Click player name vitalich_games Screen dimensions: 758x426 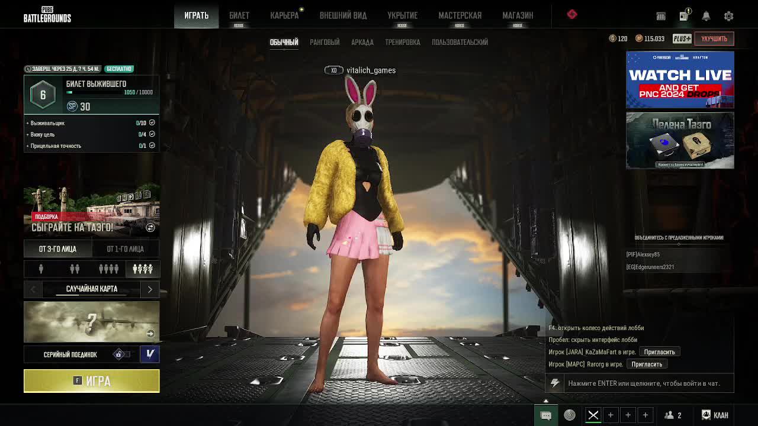371,70
